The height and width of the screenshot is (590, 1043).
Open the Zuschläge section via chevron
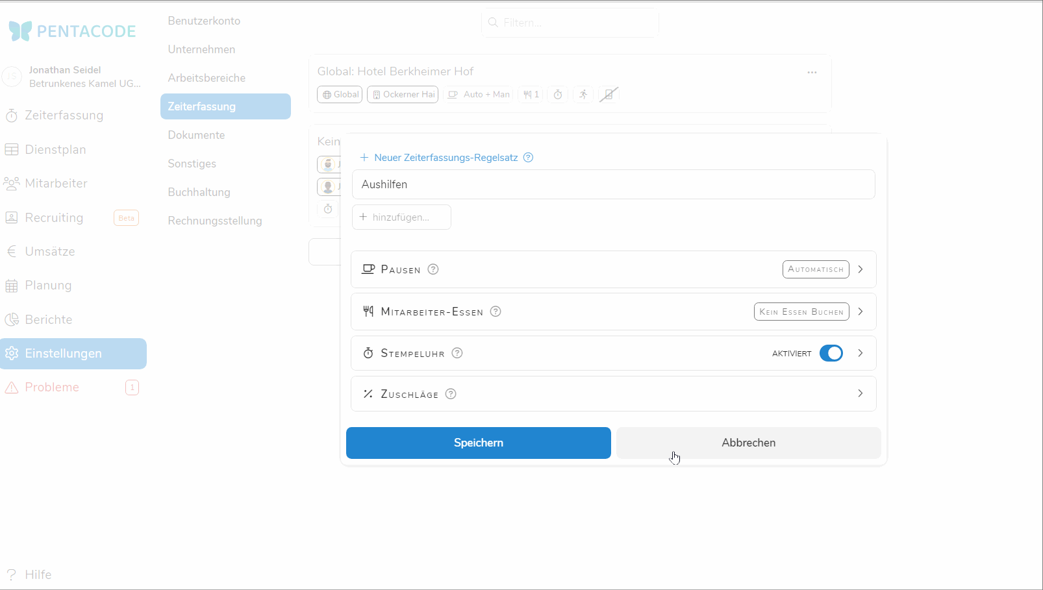[861, 393]
